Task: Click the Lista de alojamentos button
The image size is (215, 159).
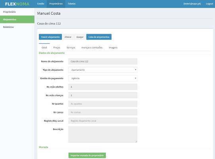Action: pyautogui.click(x=99, y=37)
